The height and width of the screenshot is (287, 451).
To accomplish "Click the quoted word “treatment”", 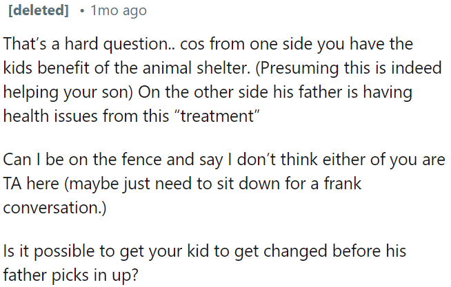I will [x=219, y=116].
